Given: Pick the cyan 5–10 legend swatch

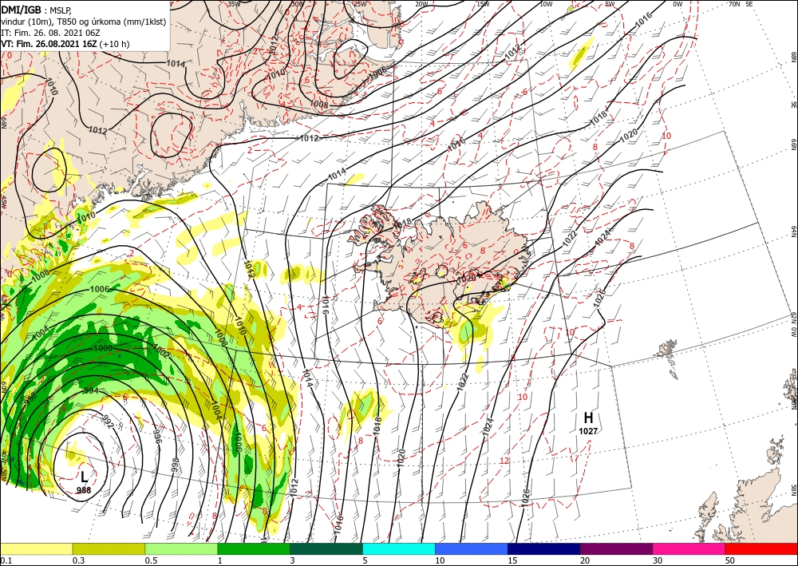Looking at the screenshot, I should click(399, 548).
